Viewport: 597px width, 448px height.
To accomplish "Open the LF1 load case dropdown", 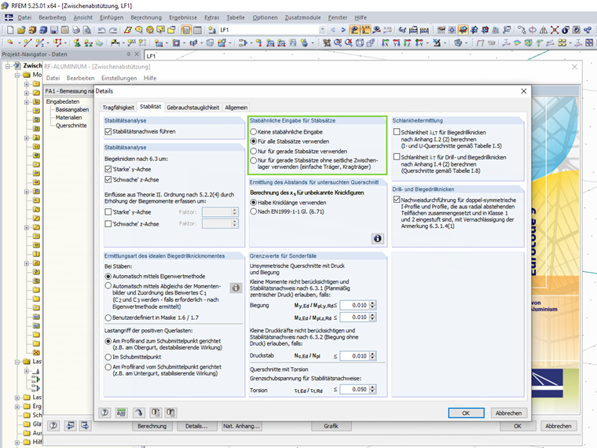I will click(323, 30).
